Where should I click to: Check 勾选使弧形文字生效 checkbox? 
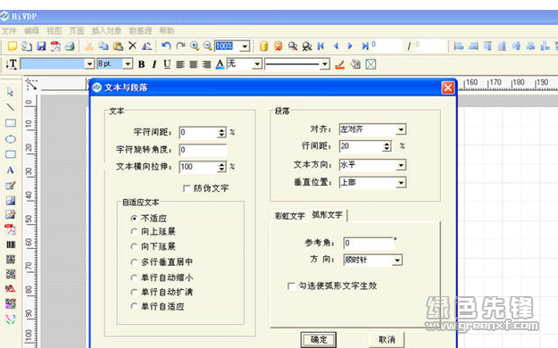pyautogui.click(x=291, y=286)
